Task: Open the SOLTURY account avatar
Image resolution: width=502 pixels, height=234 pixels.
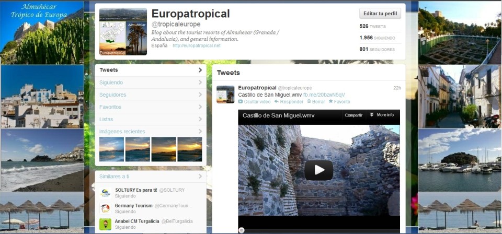Action: coord(106,193)
